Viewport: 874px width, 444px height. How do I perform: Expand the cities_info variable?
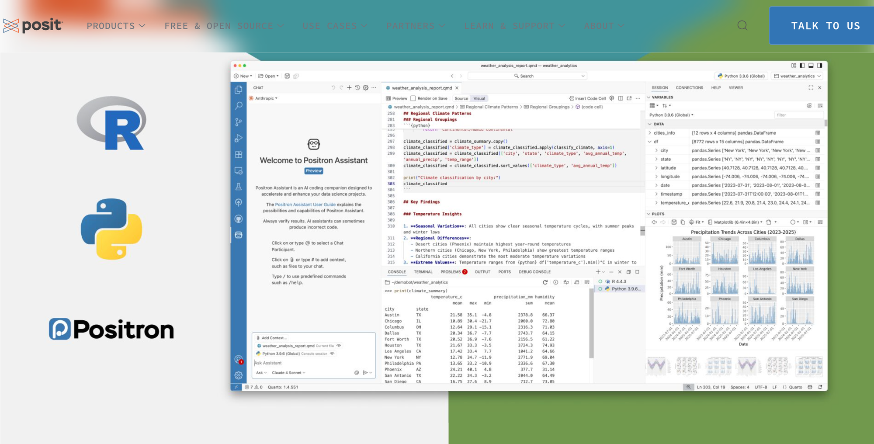tap(650, 133)
